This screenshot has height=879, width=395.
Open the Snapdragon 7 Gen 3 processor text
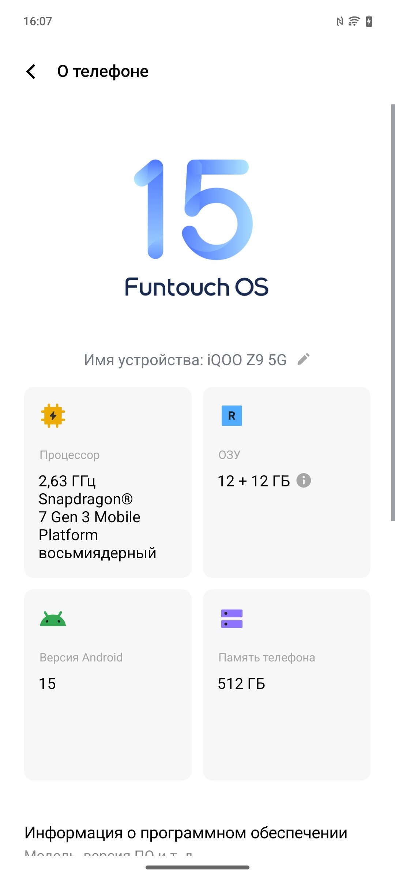pos(90,517)
